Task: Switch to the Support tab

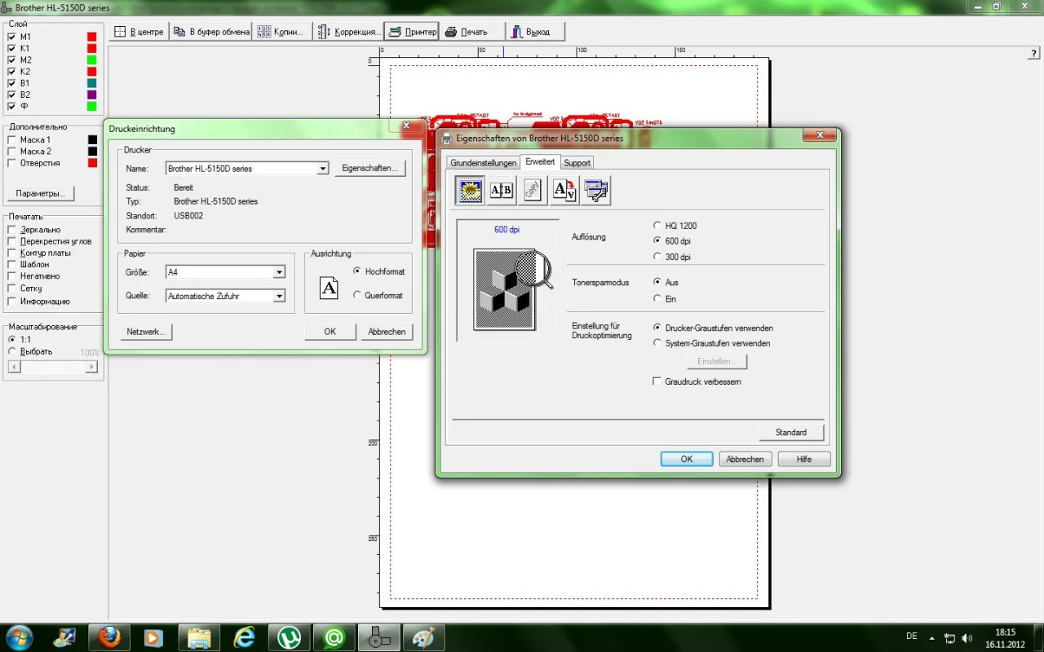Action: point(577,163)
